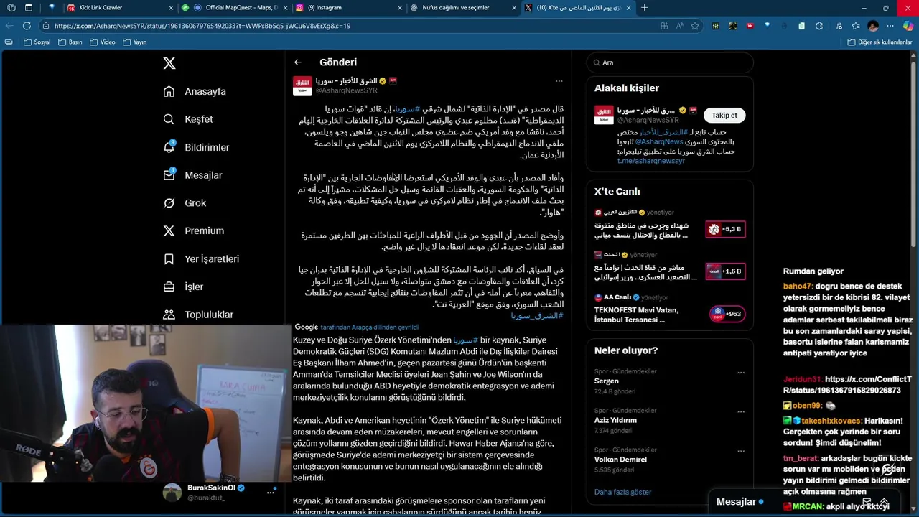This screenshot has height=517, width=919.
Task: Open Yer İşaretleri bookmarks
Action: click(201, 259)
